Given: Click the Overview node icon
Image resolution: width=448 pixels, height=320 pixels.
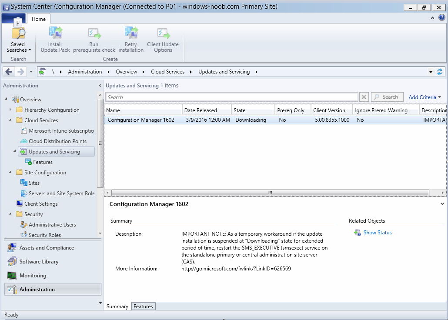Looking at the screenshot, I should [15, 100].
